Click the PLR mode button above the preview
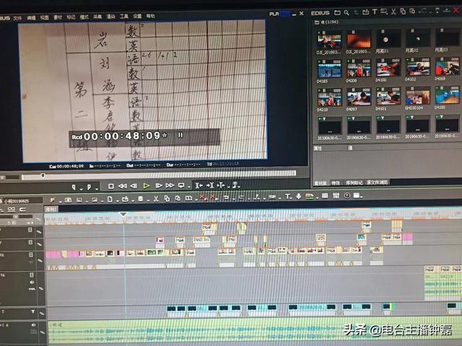The width and height of the screenshot is (462, 346). [274, 14]
